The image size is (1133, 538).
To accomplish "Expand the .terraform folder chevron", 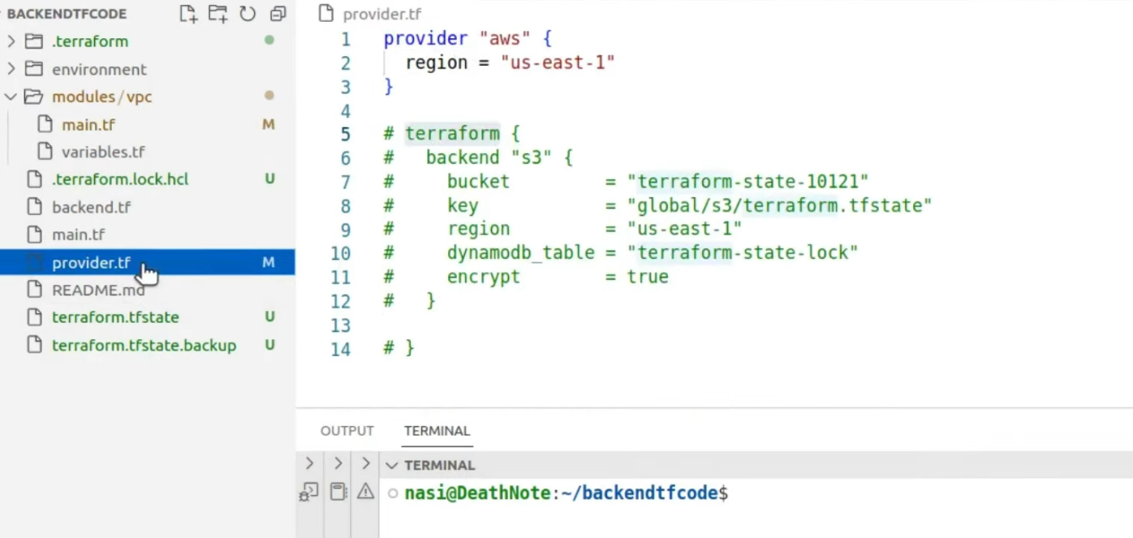I will point(11,41).
